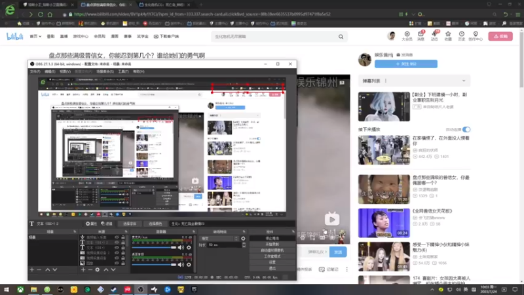Screen dimensions: 524x295
Task: Click 麦克风/Aux volume slider
Action: 154,248
